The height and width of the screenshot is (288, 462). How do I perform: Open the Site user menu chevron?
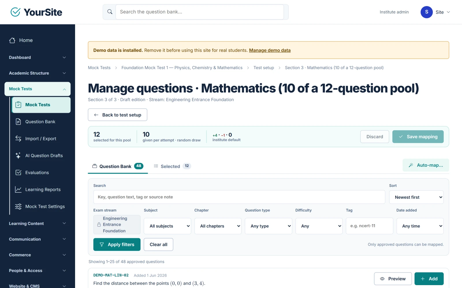pos(448,12)
